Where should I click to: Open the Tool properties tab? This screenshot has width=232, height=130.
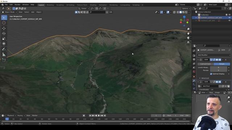[194, 51]
